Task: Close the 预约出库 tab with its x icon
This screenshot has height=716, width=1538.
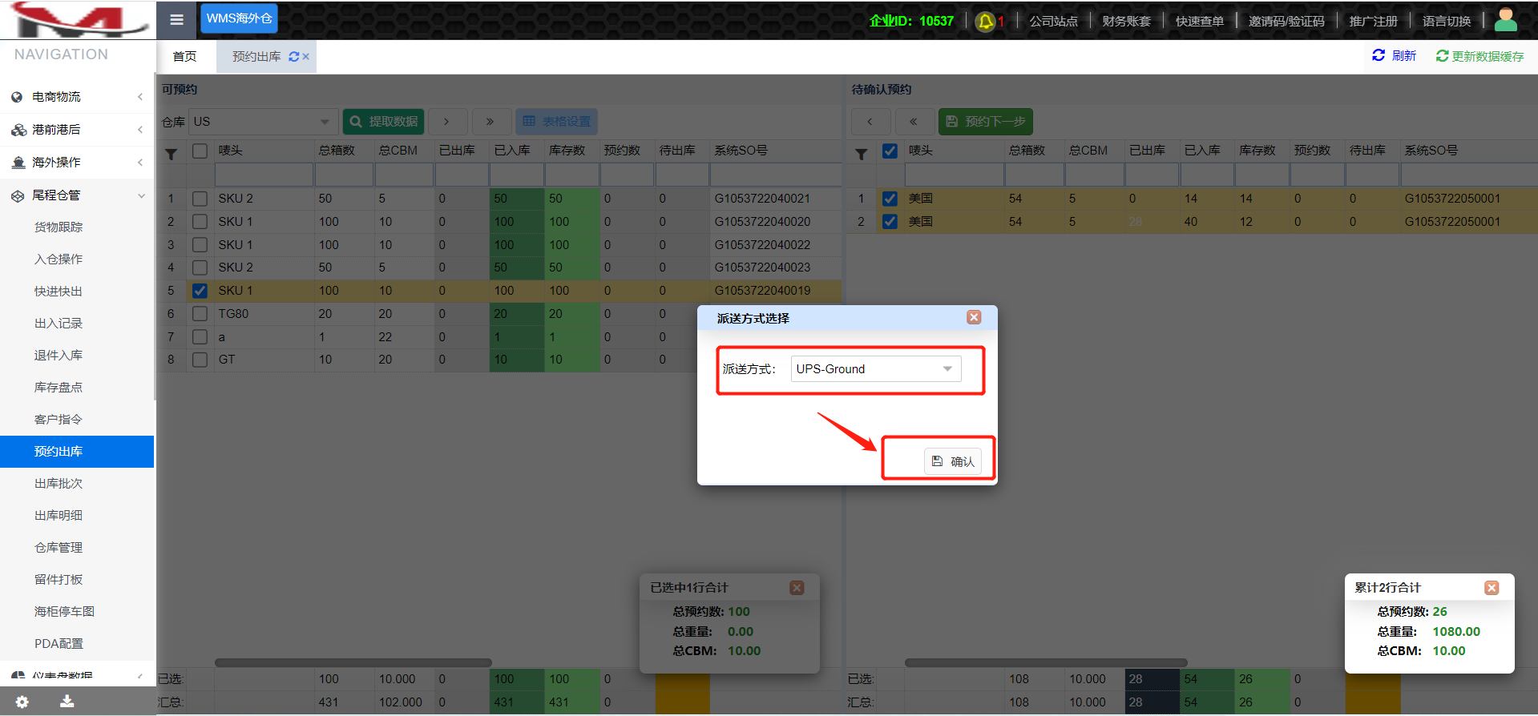Action: click(306, 57)
